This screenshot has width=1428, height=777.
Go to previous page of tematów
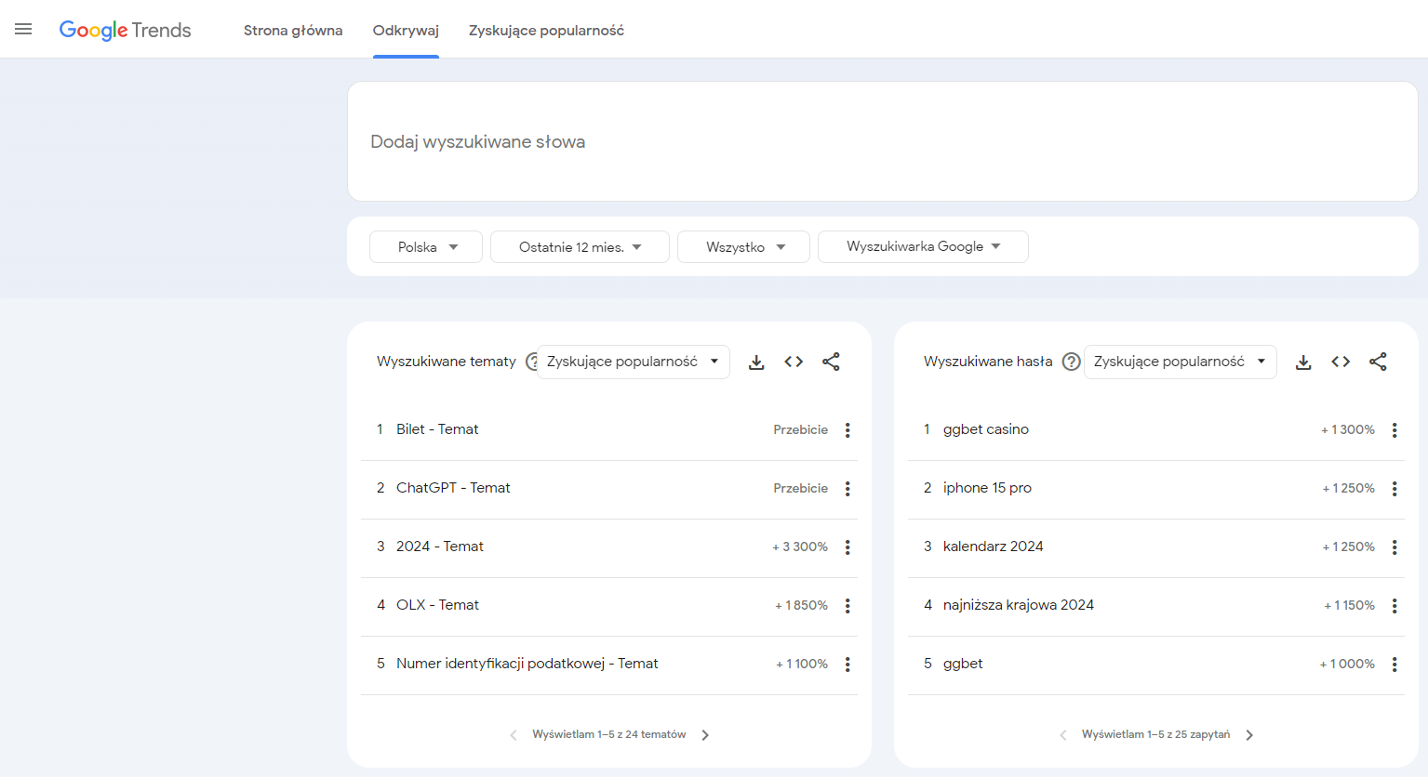pyautogui.click(x=514, y=735)
